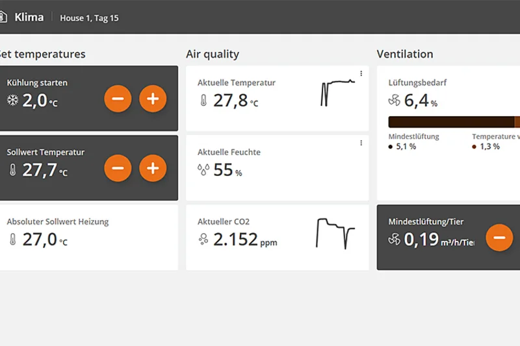The width and height of the screenshot is (520, 346).
Task: Click the Aktuelle Feuchte label
Action: point(229,153)
